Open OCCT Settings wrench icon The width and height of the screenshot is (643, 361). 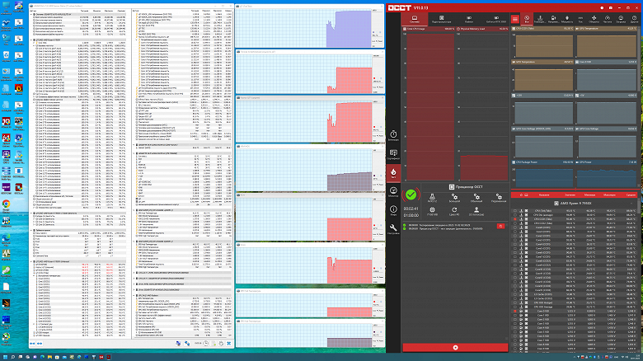[x=393, y=229]
